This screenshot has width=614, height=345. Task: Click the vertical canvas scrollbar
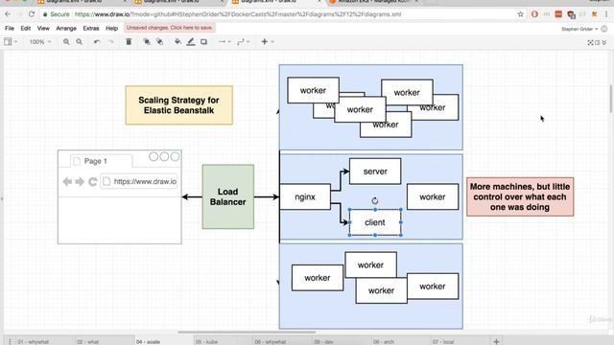pyautogui.click(x=611, y=99)
